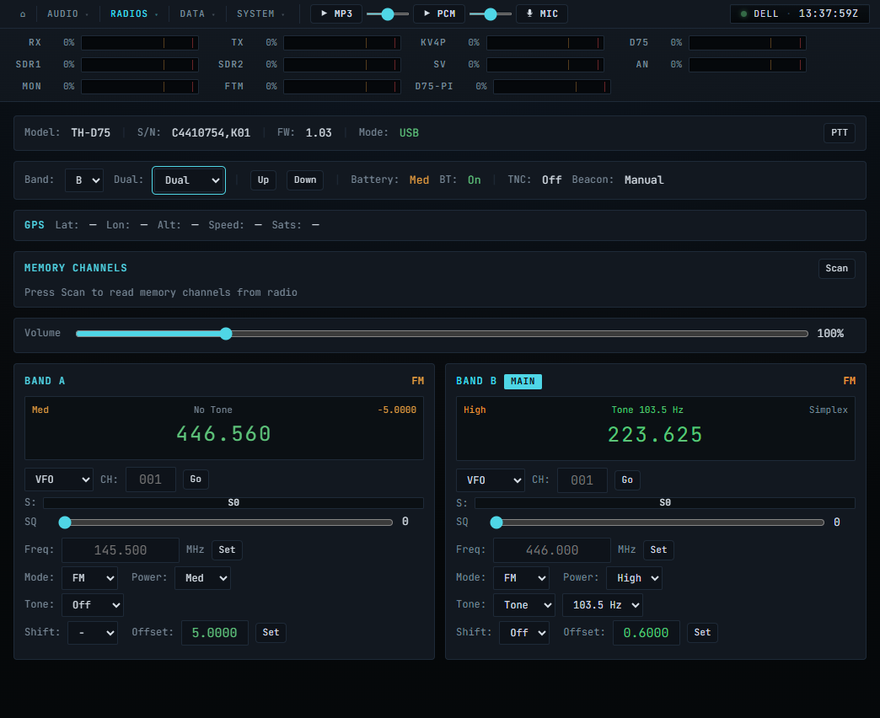Open Band B Shift dropdown
880x718 pixels.
click(524, 633)
